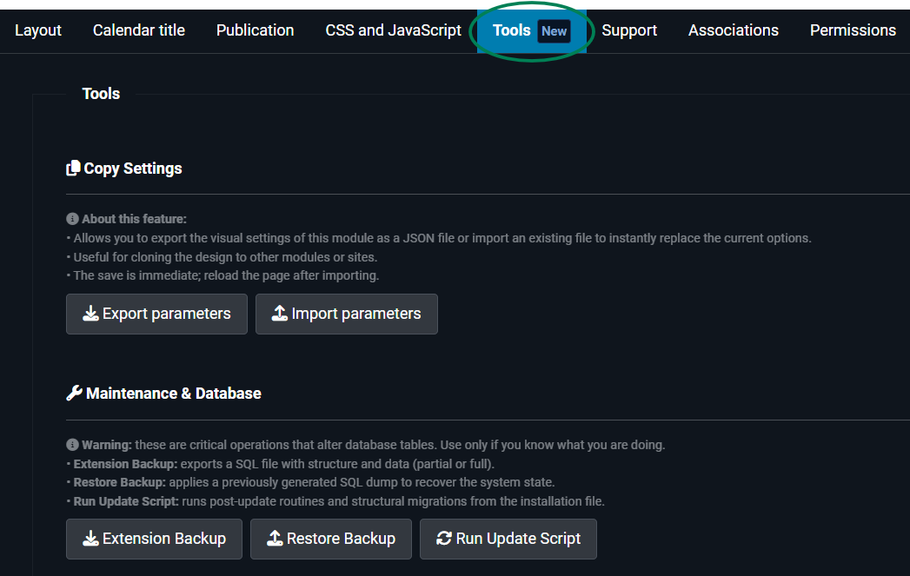This screenshot has height=576, width=910.
Task: Click the 'Restore Backup:' description line
Action: 314,483
